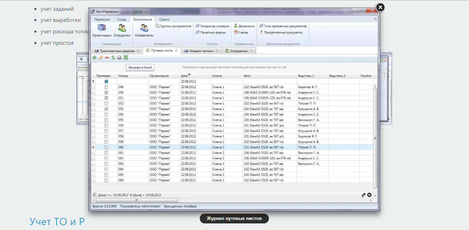This screenshot has height=230, width=469.
Task: Expand the filter history dropdown arrow
Action: 375,196
